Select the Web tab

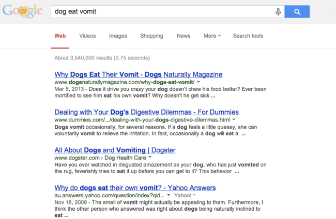(x=60, y=36)
